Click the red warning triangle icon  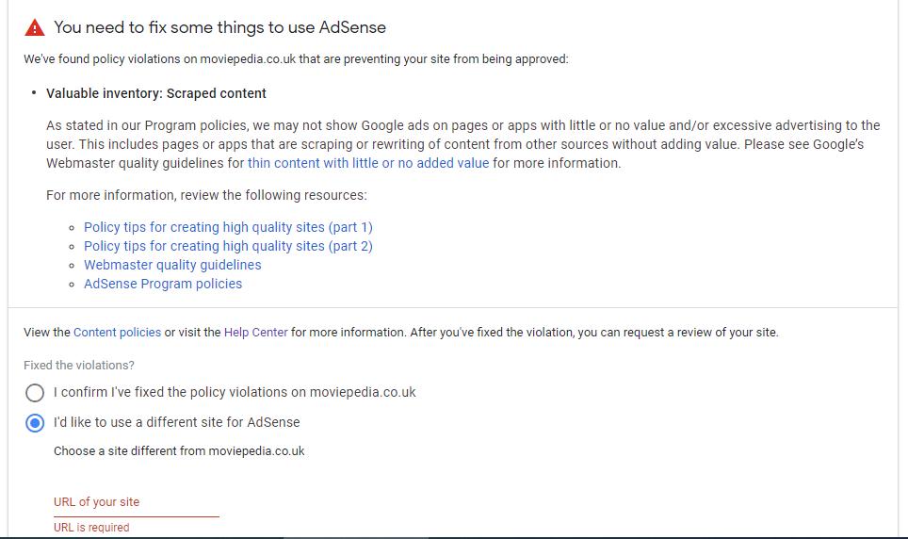pyautogui.click(x=35, y=27)
